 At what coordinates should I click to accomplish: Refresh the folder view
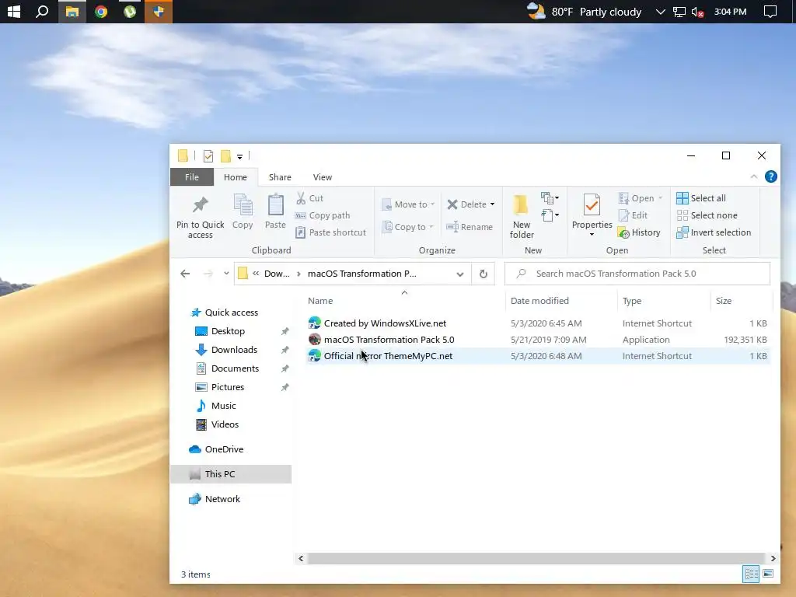pos(484,274)
